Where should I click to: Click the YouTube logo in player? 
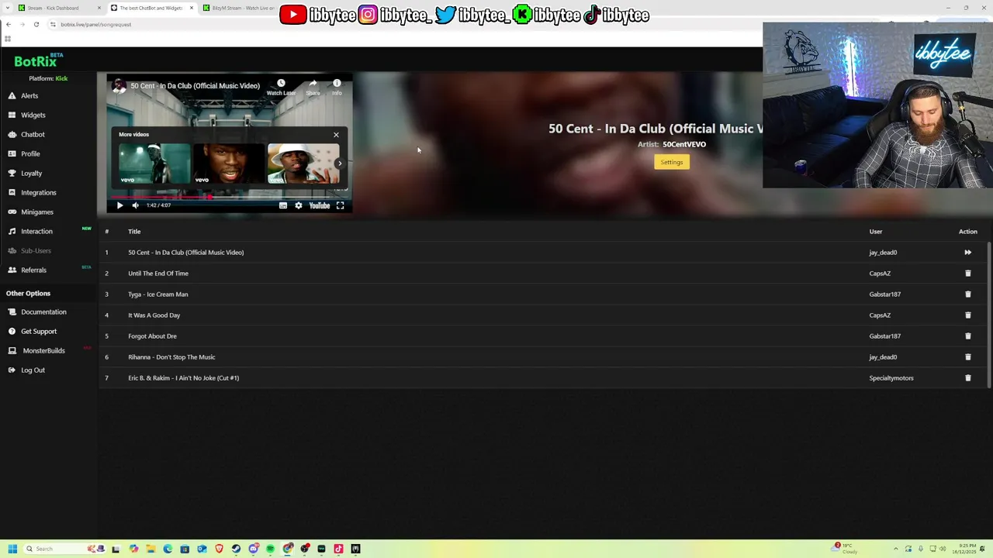(320, 205)
